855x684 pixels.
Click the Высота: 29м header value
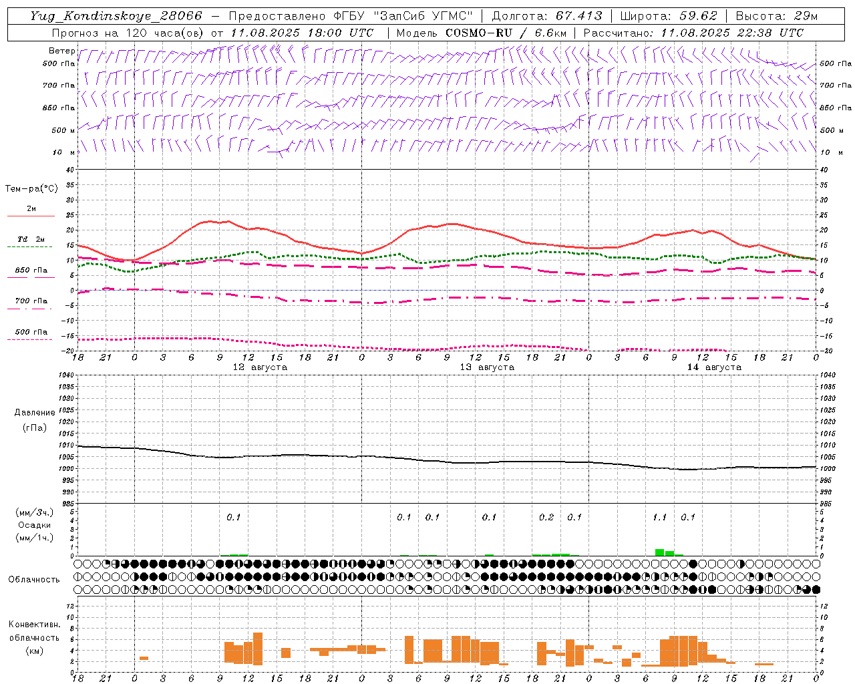pyautogui.click(x=776, y=16)
